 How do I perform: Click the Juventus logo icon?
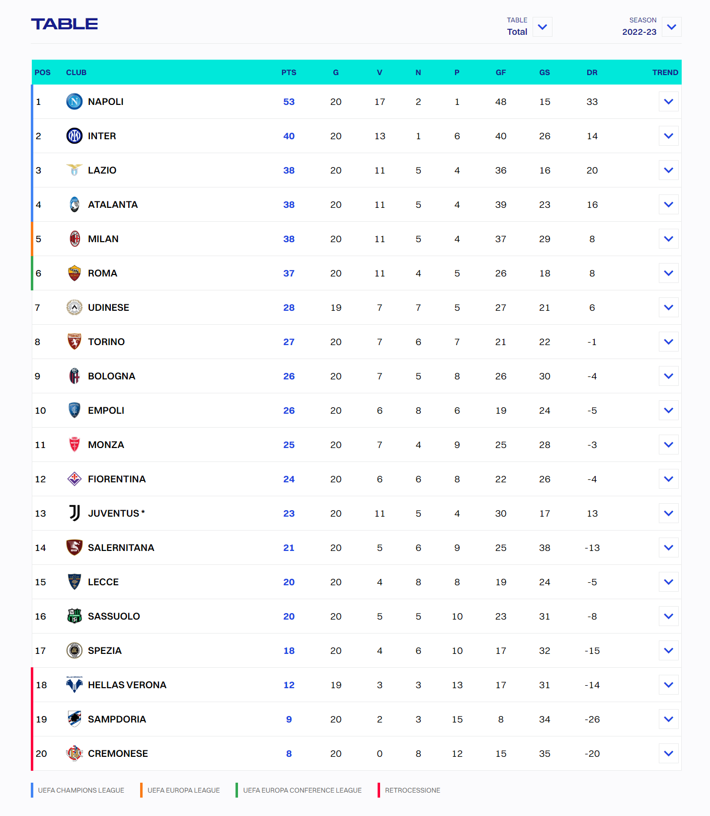pyautogui.click(x=75, y=513)
